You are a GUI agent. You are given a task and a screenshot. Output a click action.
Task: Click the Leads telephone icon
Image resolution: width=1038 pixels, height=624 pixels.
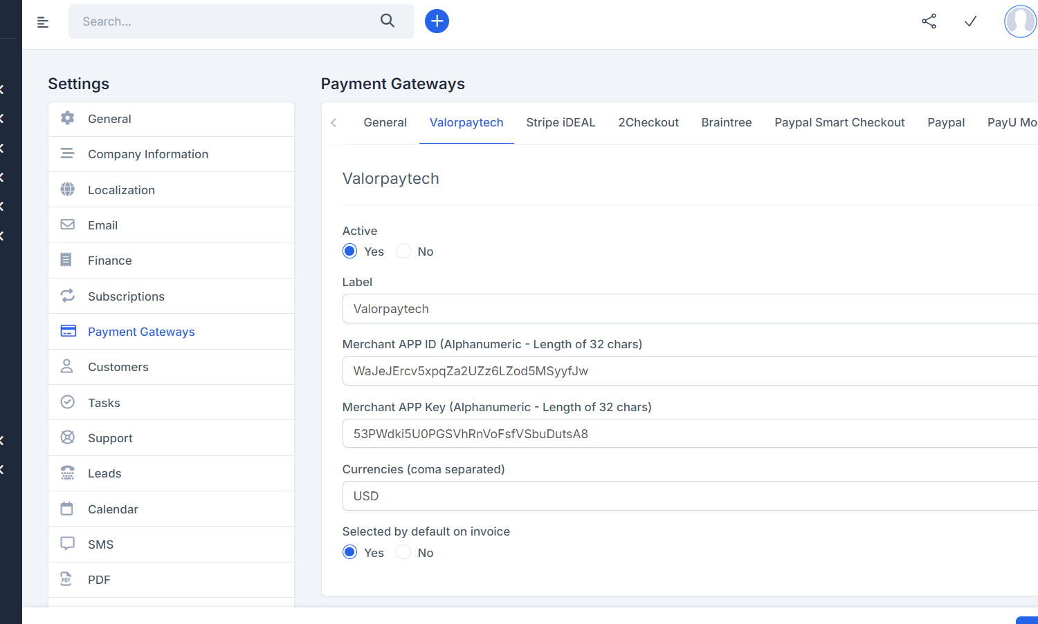67,473
